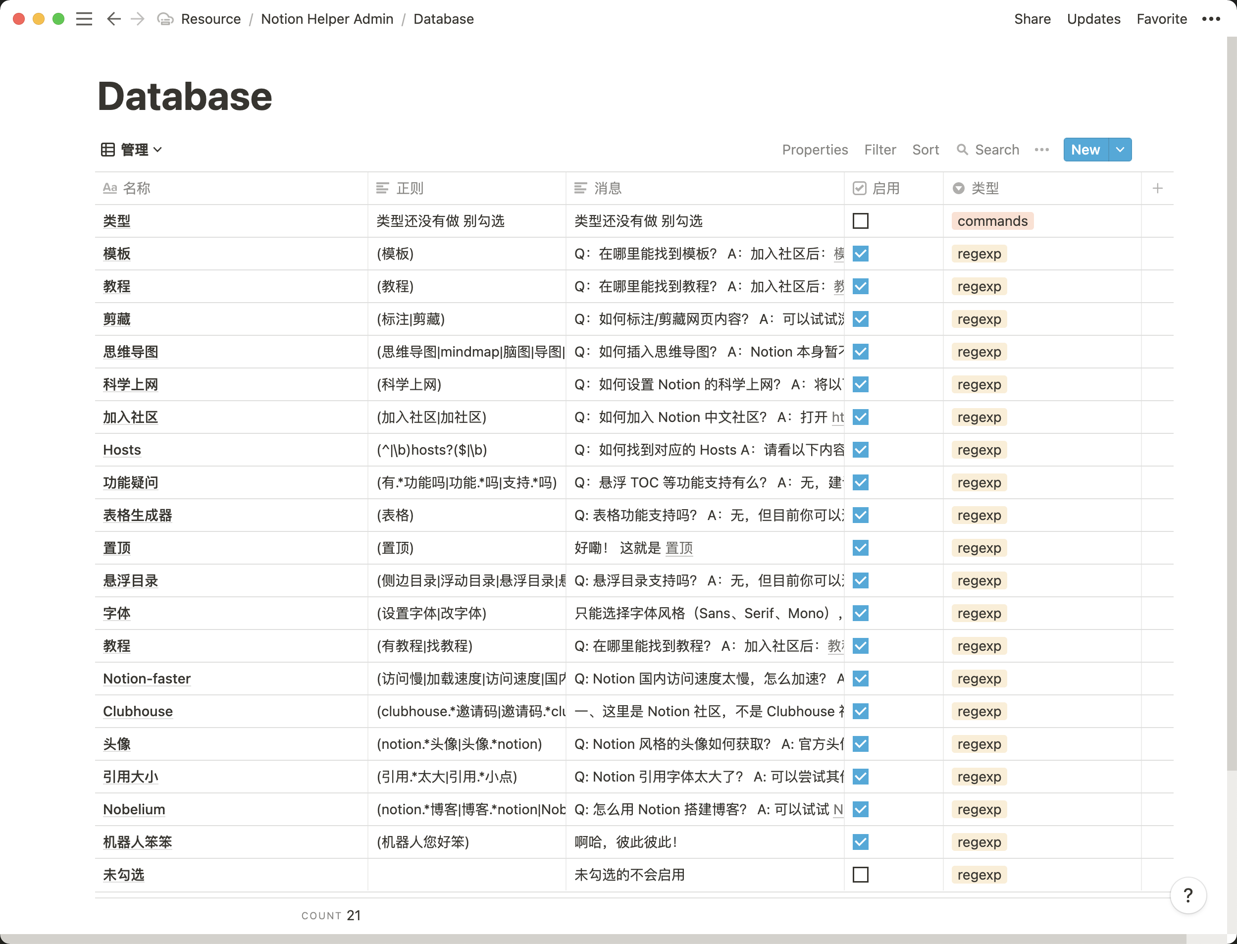Open the sidebar hamburger menu

tap(84, 19)
